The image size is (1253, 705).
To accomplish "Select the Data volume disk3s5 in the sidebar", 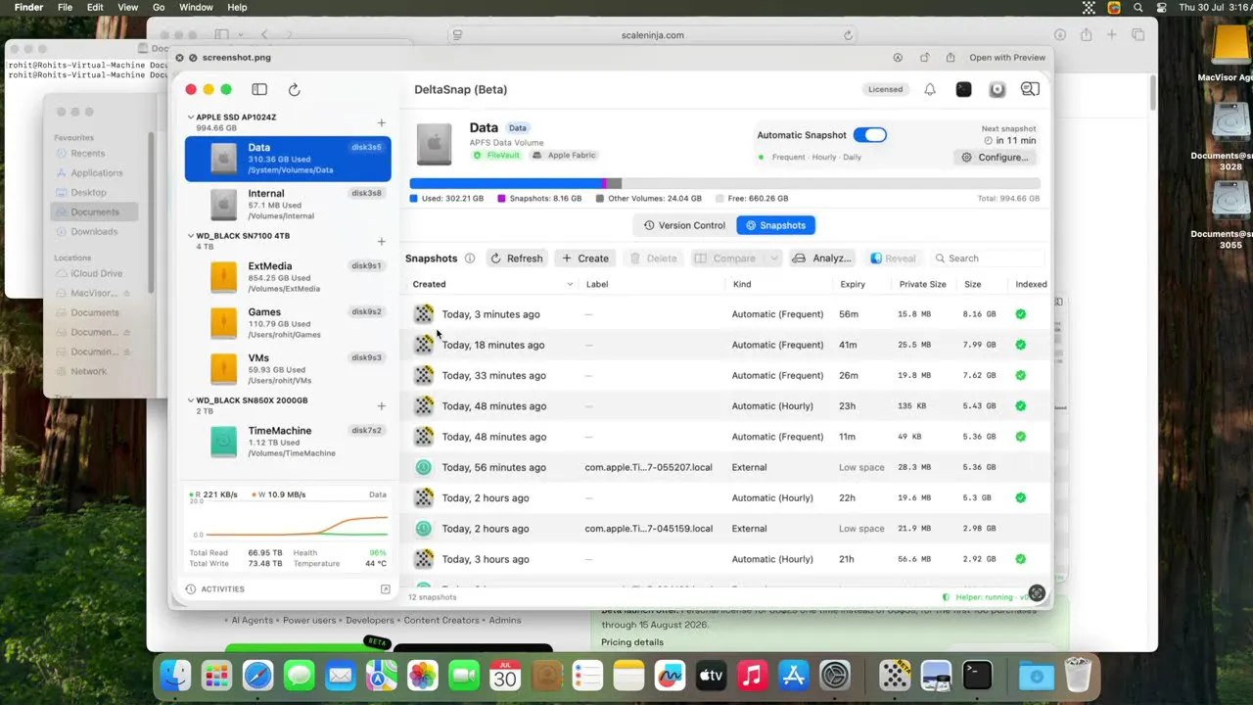I will [x=288, y=159].
